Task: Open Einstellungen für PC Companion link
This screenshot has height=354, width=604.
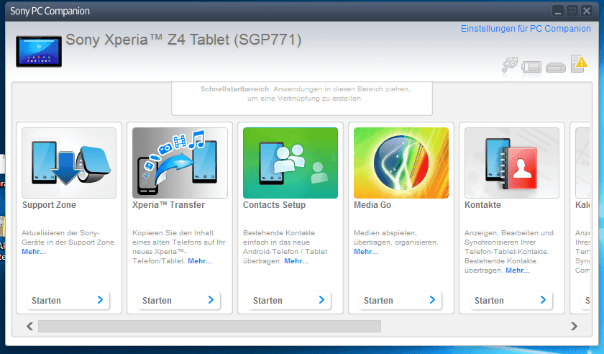Action: click(526, 29)
